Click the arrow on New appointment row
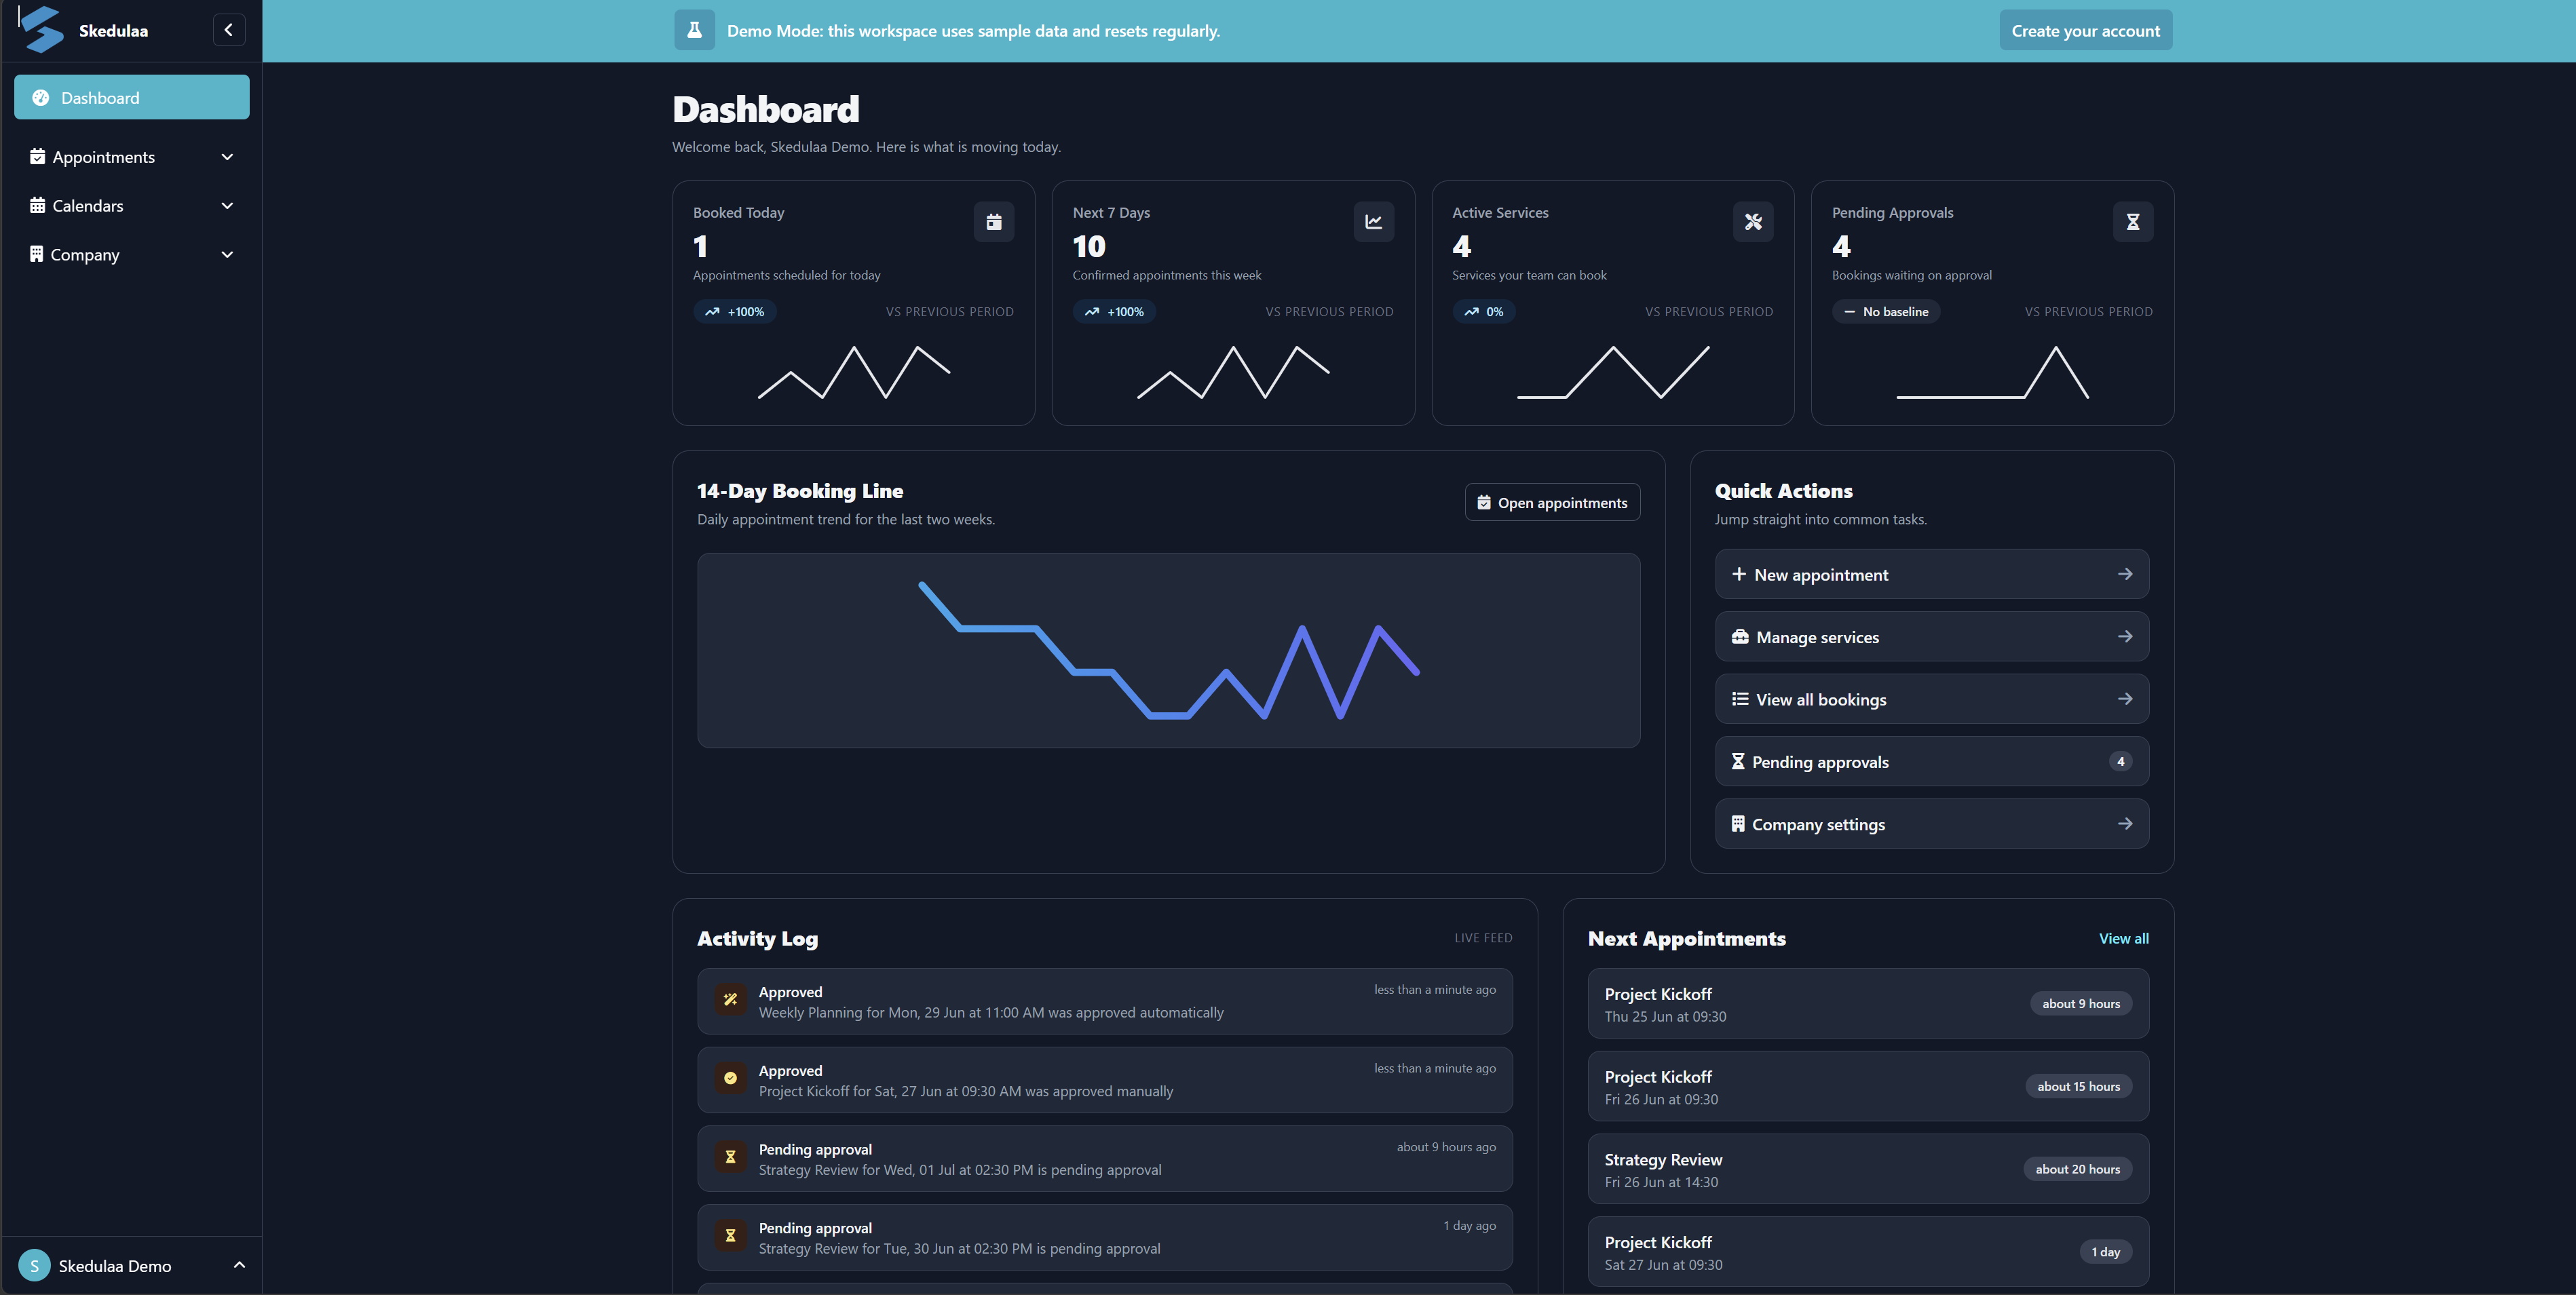This screenshot has width=2576, height=1295. (x=2125, y=574)
